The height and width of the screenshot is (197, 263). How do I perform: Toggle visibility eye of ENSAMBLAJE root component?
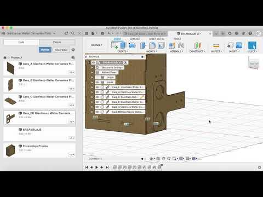(93, 62)
